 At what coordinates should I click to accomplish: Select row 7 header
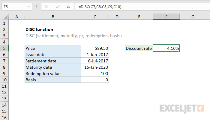pyautogui.click(x=4, y=61)
